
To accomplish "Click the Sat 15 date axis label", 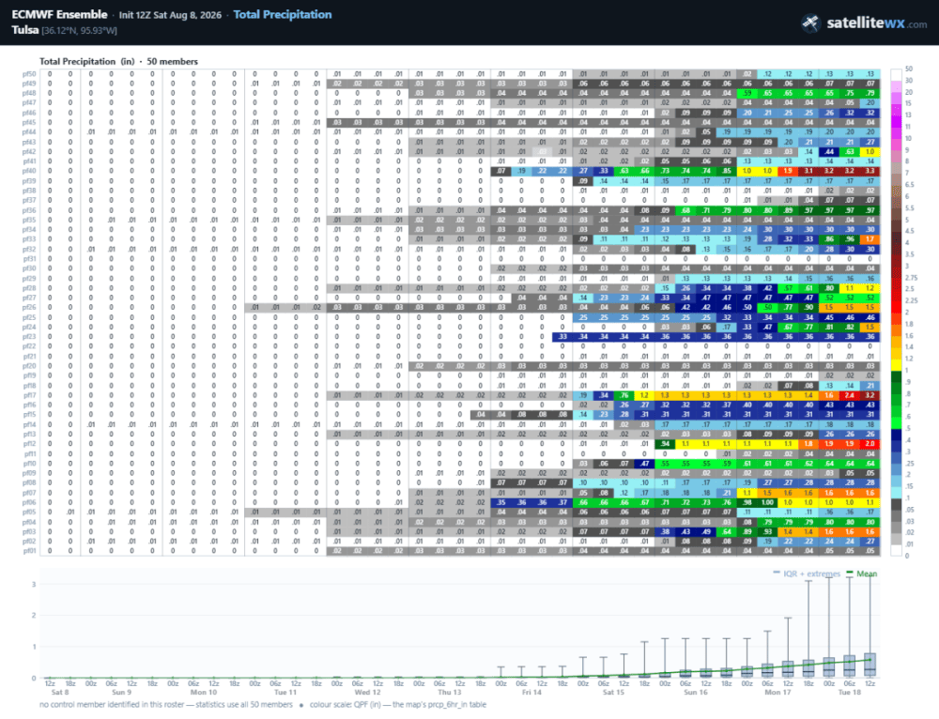I will (x=613, y=692).
